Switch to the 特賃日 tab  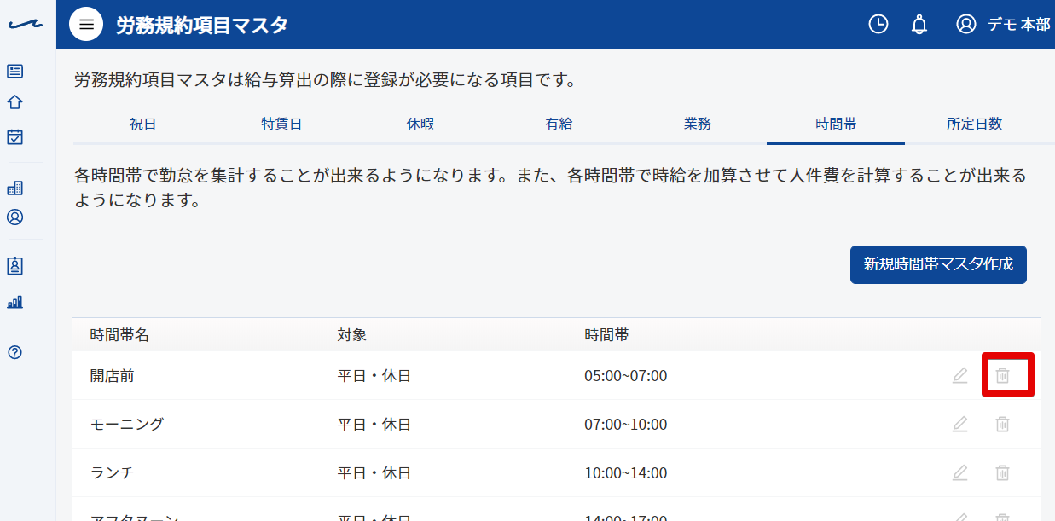tap(281, 124)
